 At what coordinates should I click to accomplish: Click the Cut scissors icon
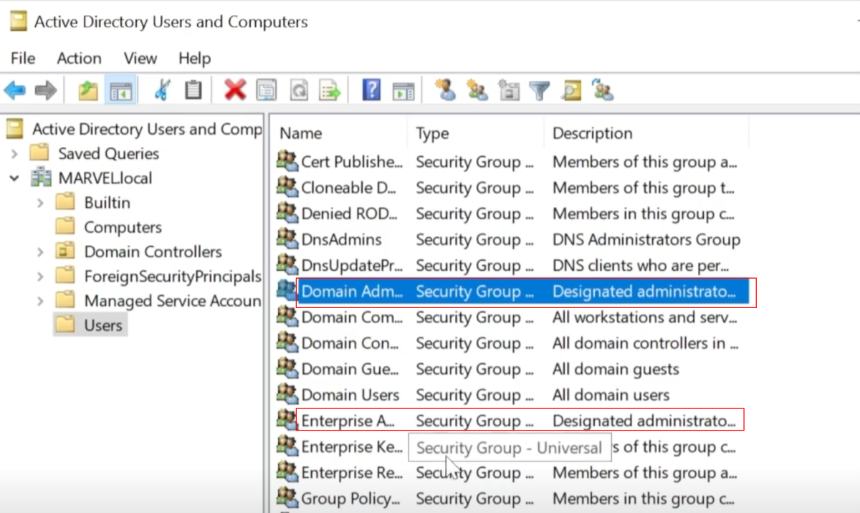[163, 90]
